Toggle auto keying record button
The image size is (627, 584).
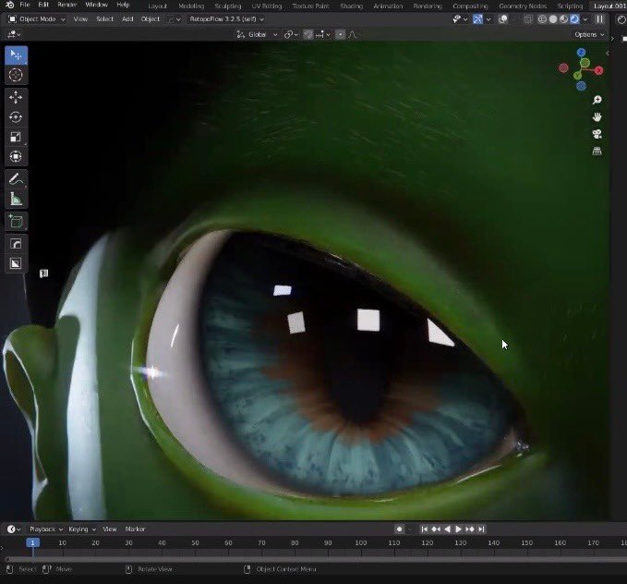pos(399,529)
